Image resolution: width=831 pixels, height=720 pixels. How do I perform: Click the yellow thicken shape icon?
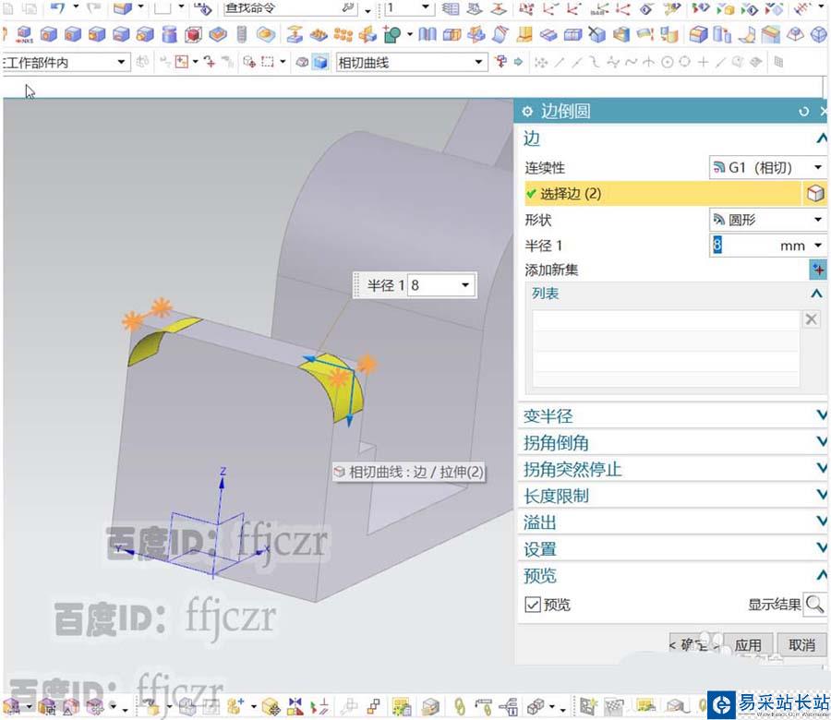tap(524, 35)
